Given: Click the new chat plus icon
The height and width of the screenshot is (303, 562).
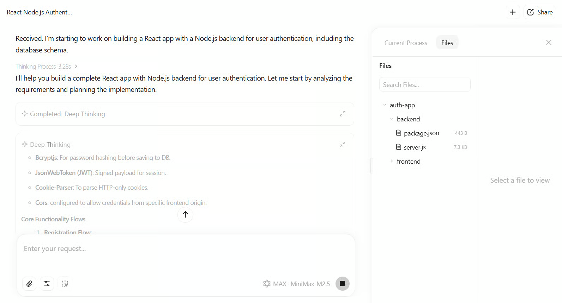Looking at the screenshot, I should (513, 12).
